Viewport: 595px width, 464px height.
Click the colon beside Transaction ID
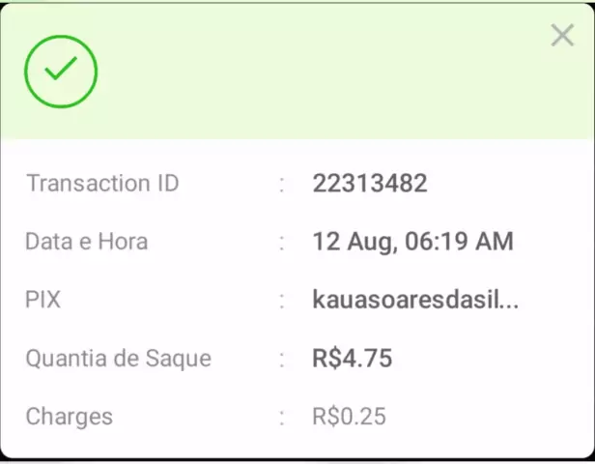282,184
